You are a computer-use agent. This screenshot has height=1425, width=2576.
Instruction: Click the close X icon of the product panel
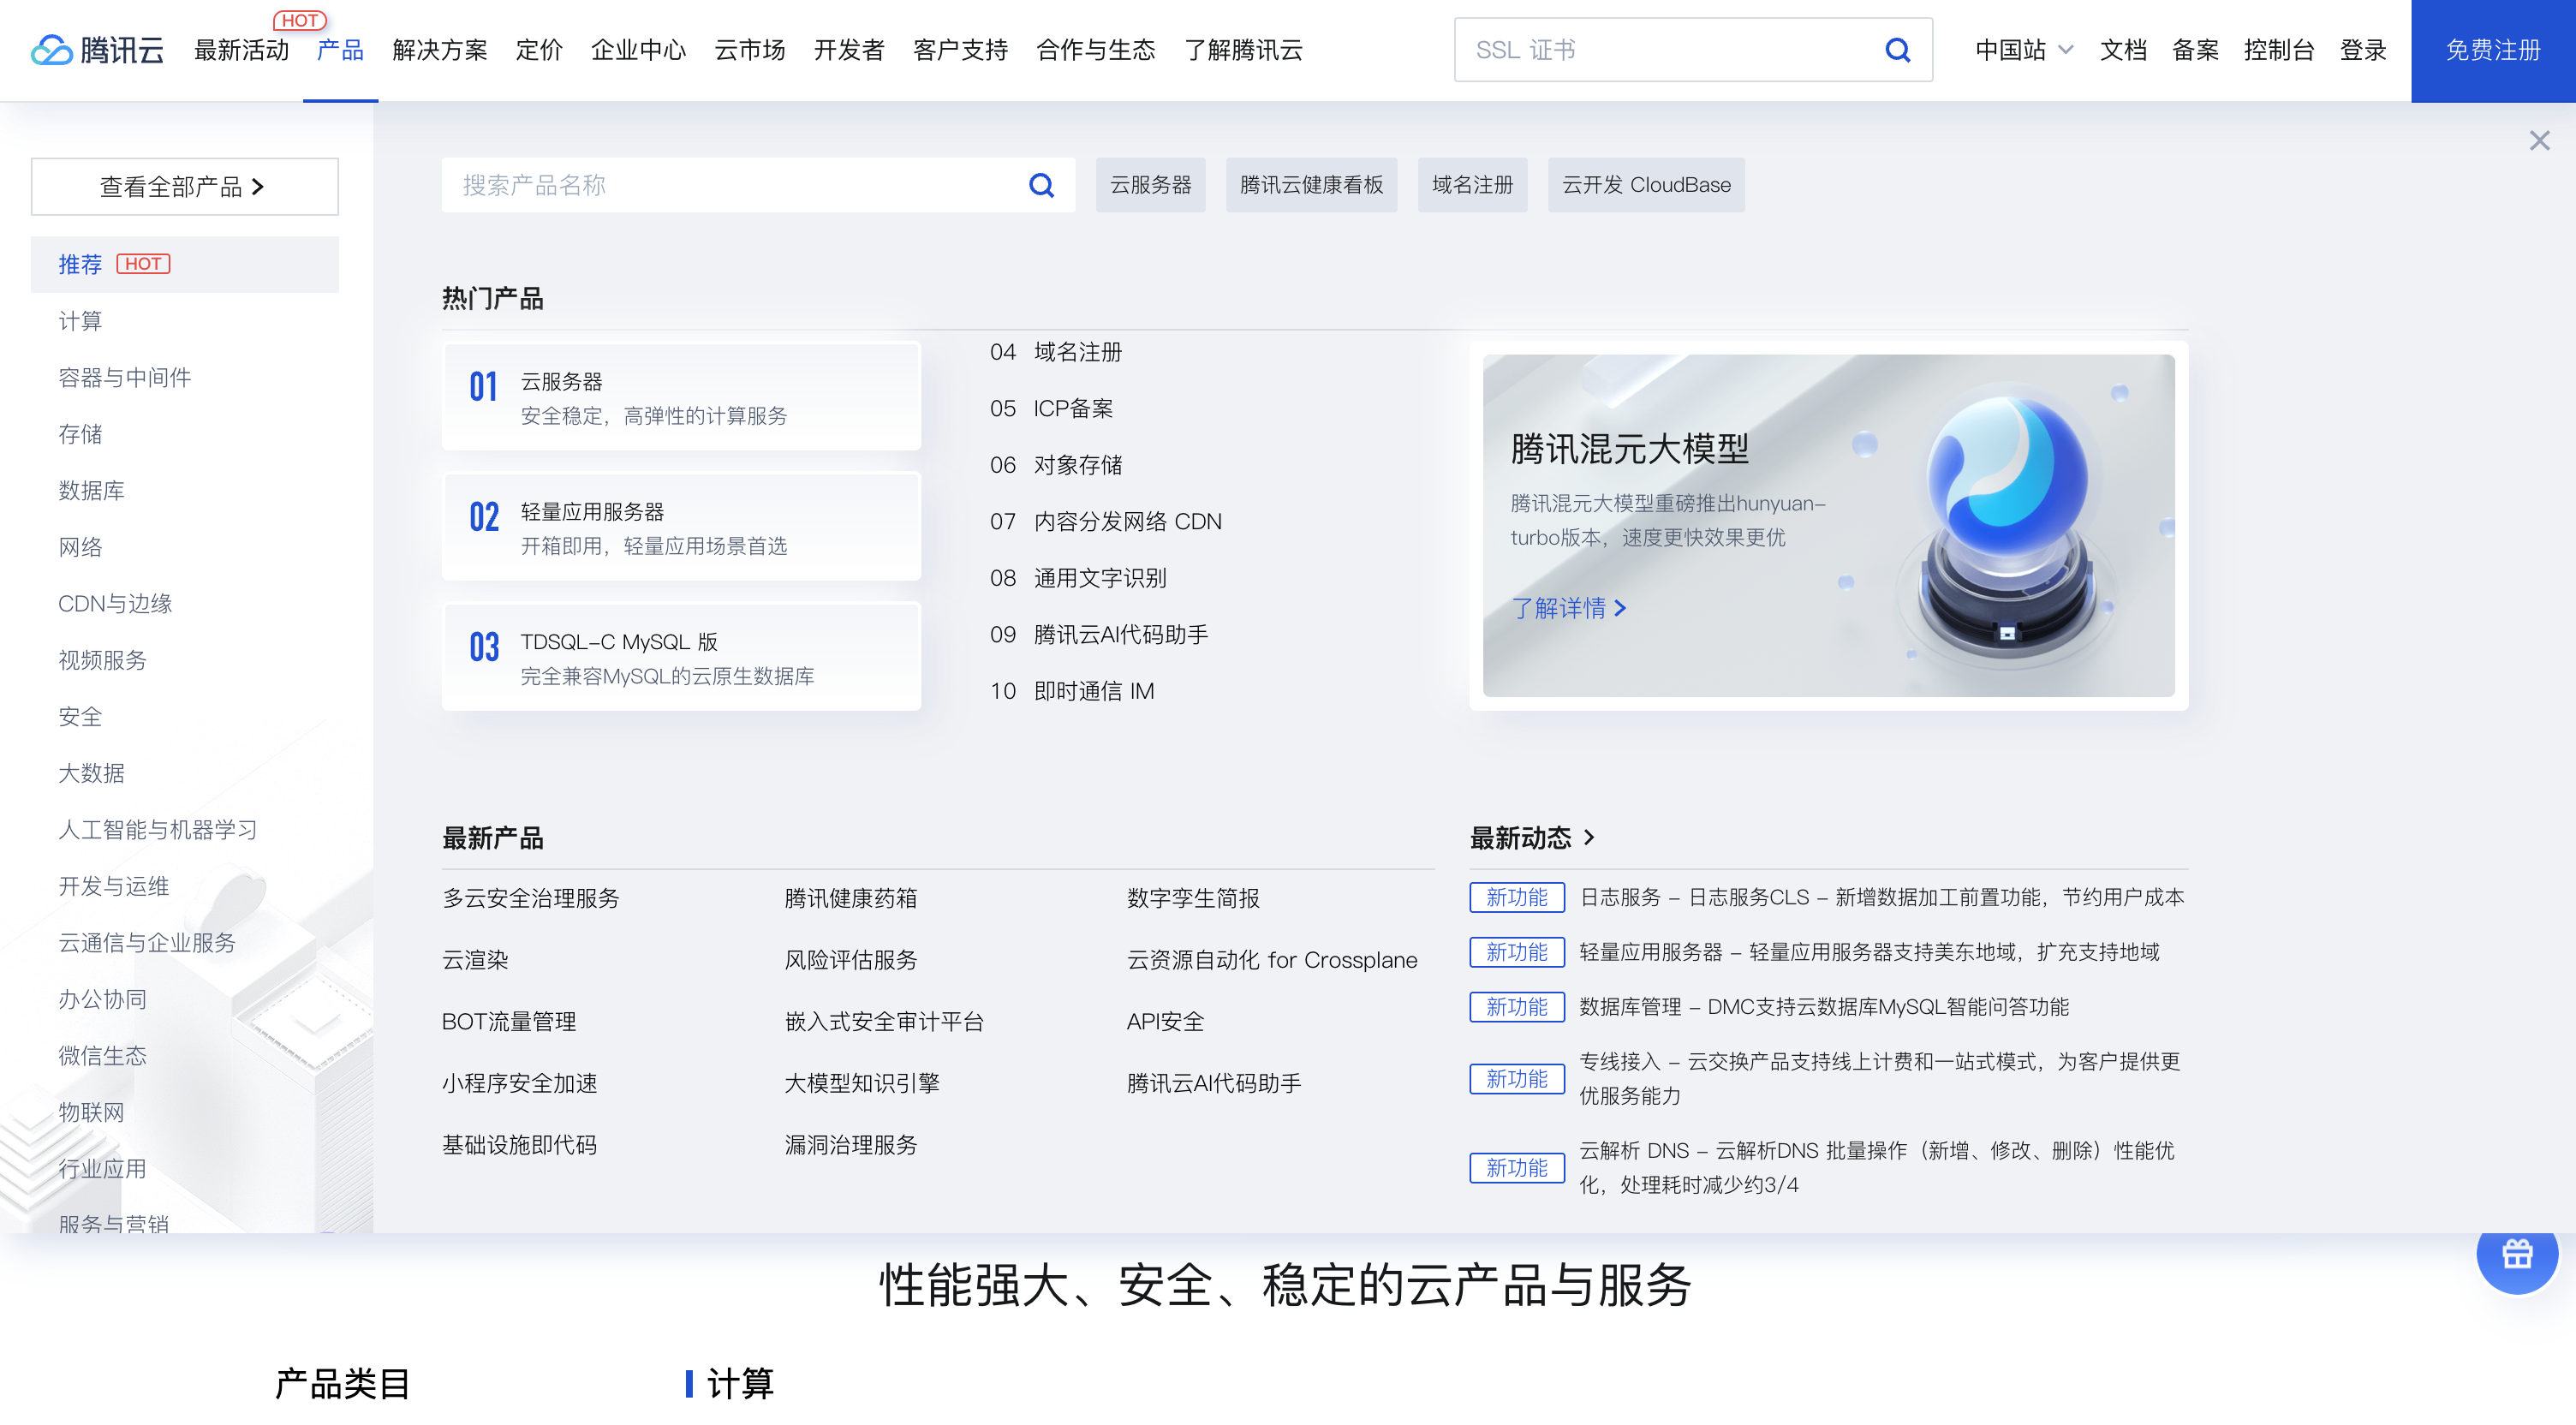(2539, 140)
